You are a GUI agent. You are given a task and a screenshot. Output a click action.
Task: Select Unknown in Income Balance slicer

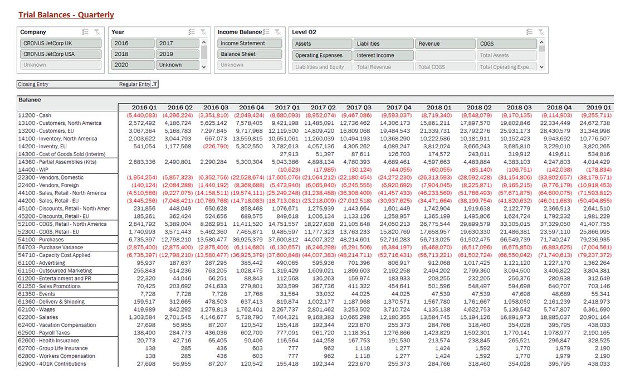coord(250,65)
